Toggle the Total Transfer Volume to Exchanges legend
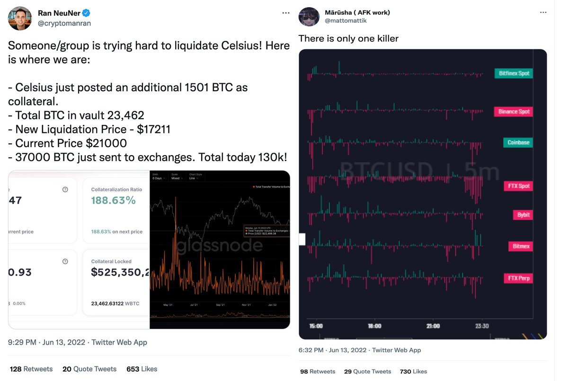The image size is (568, 381). [272, 186]
